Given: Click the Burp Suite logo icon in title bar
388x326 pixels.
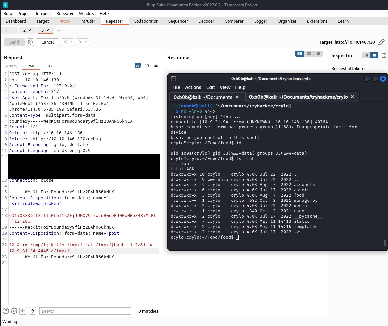Looking at the screenshot, I should pos(5,5).
